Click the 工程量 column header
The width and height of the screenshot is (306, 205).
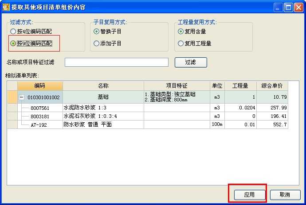tap(240, 86)
